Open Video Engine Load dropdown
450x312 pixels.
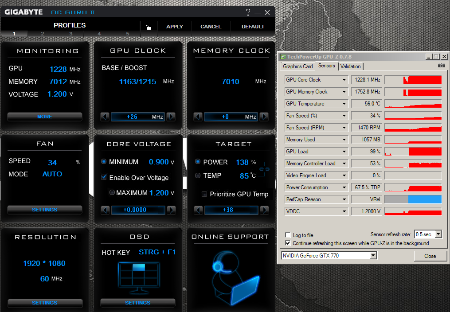click(x=344, y=175)
